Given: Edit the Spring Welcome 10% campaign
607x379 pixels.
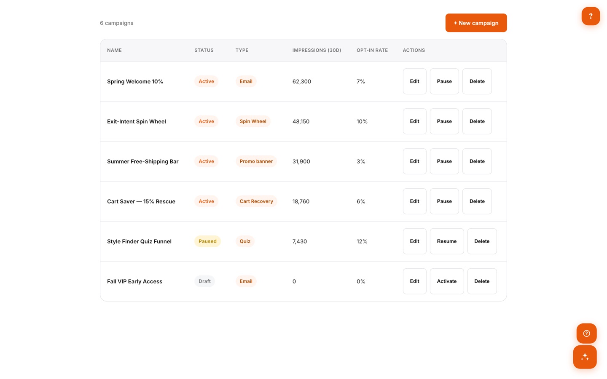Looking at the screenshot, I should click(x=414, y=81).
